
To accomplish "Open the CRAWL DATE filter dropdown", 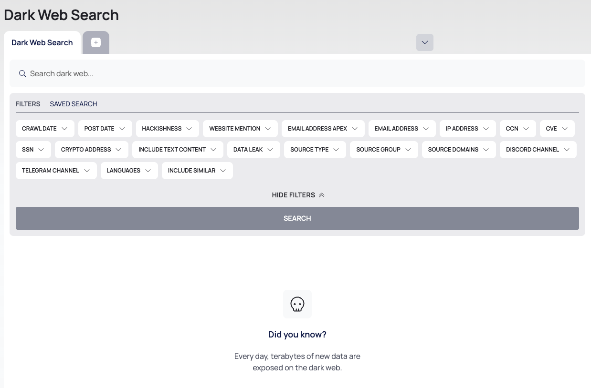I will click(45, 129).
